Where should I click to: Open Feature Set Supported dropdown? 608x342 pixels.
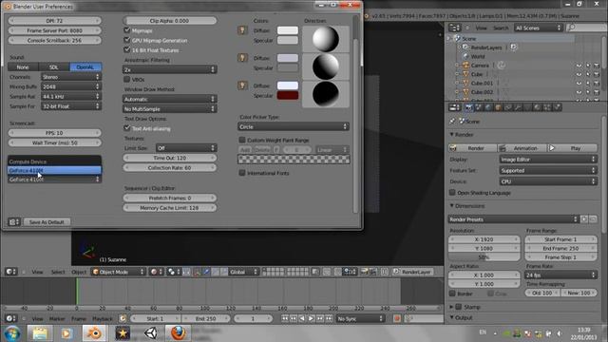pos(548,170)
